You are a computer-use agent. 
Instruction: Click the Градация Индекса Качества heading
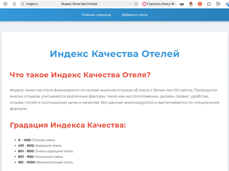(68, 125)
